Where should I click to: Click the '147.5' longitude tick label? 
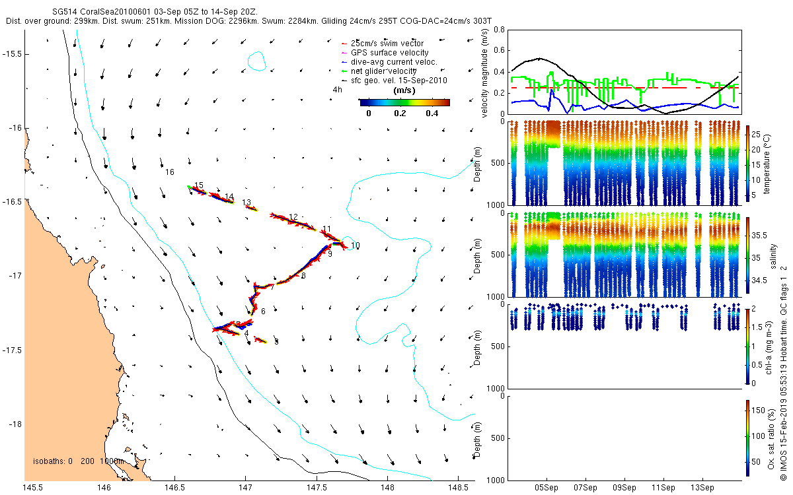(316, 488)
